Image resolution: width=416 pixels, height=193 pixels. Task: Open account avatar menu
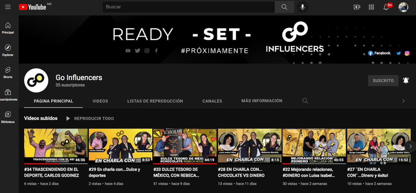point(403,7)
